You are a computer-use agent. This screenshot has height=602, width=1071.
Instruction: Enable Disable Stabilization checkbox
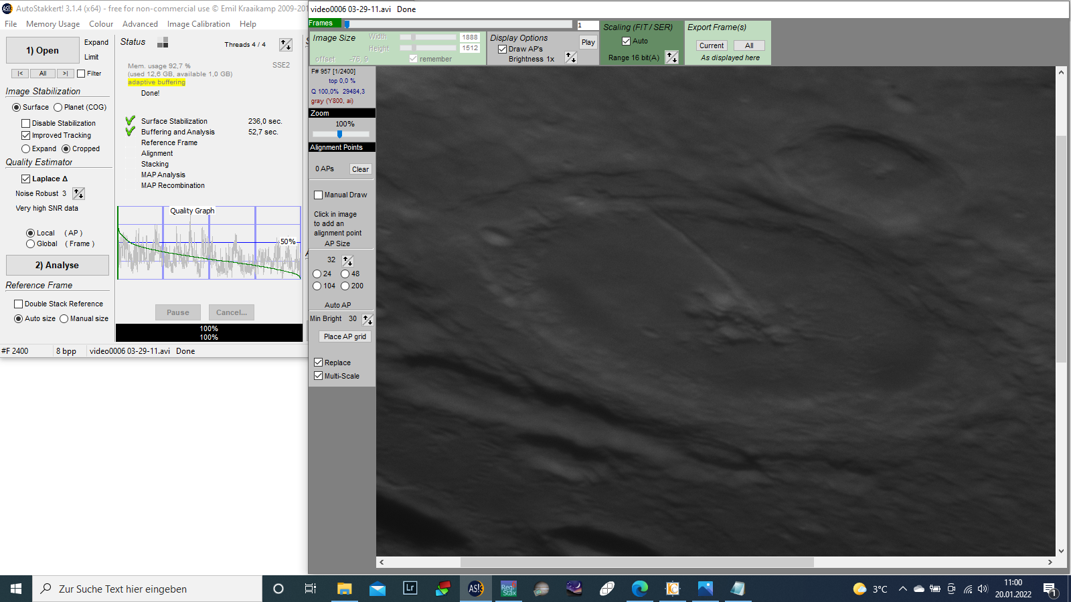click(25, 123)
